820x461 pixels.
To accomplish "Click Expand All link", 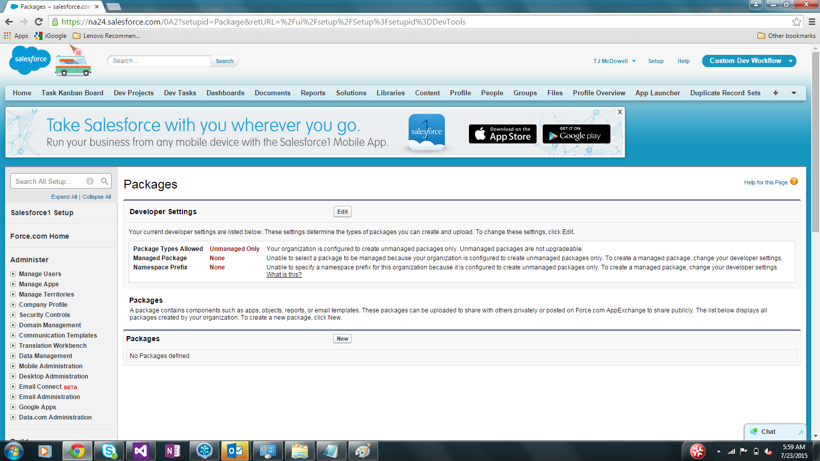I will coord(64,197).
